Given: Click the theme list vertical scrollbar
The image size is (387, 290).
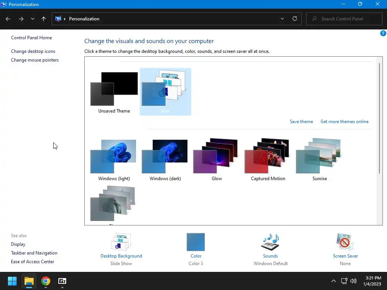Looking at the screenshot, I should pos(379,118).
